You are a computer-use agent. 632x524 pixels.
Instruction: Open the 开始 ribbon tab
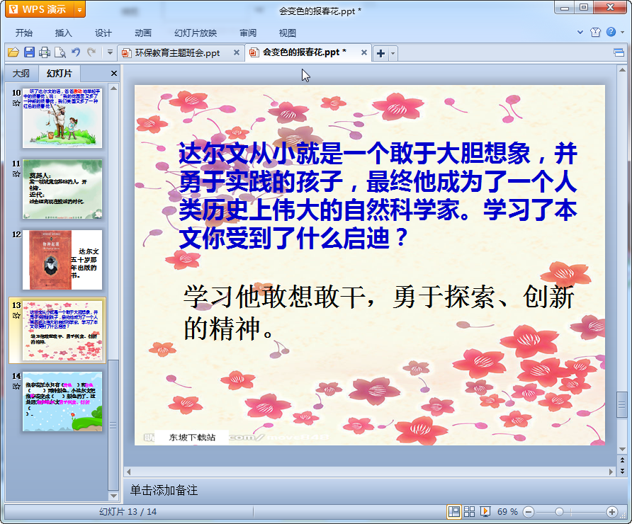pos(24,33)
